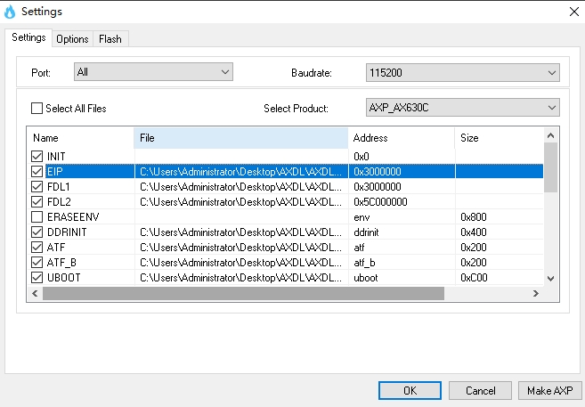Click the scroll-up arrow of file list
The height and width of the screenshot is (407, 585).
tap(550, 135)
